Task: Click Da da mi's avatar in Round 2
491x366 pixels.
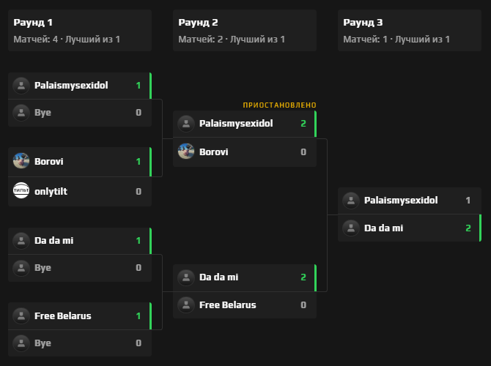Action: pyautogui.click(x=186, y=277)
